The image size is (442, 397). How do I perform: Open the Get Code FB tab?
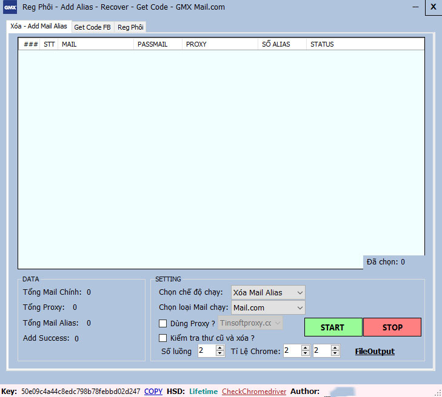point(92,27)
